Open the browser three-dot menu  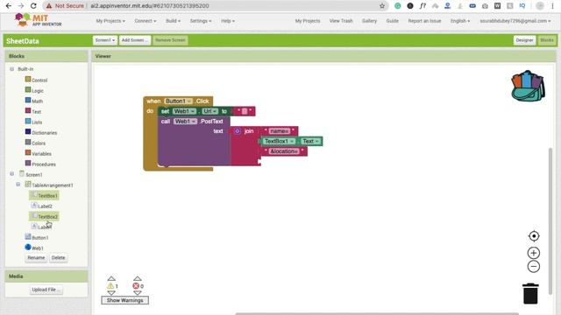[x=552, y=6]
